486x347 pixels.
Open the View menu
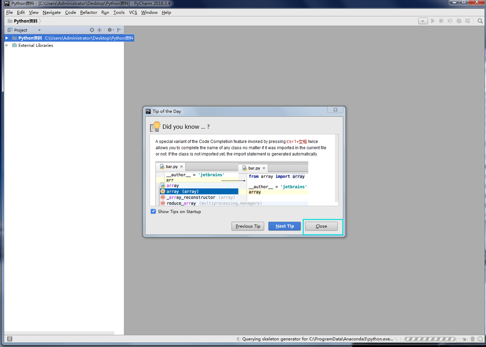point(34,12)
